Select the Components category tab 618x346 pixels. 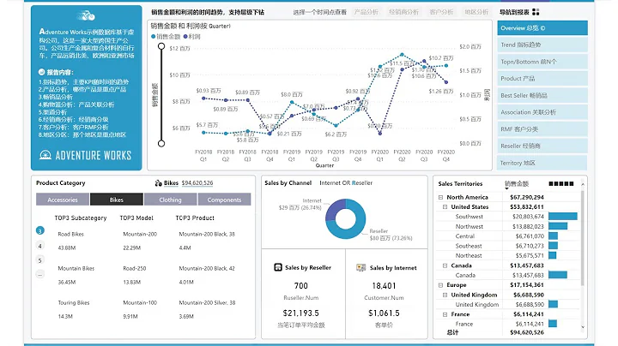[224, 200]
